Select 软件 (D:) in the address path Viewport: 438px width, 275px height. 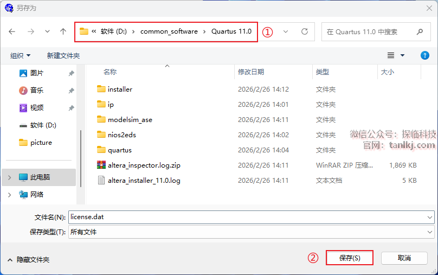click(114, 31)
